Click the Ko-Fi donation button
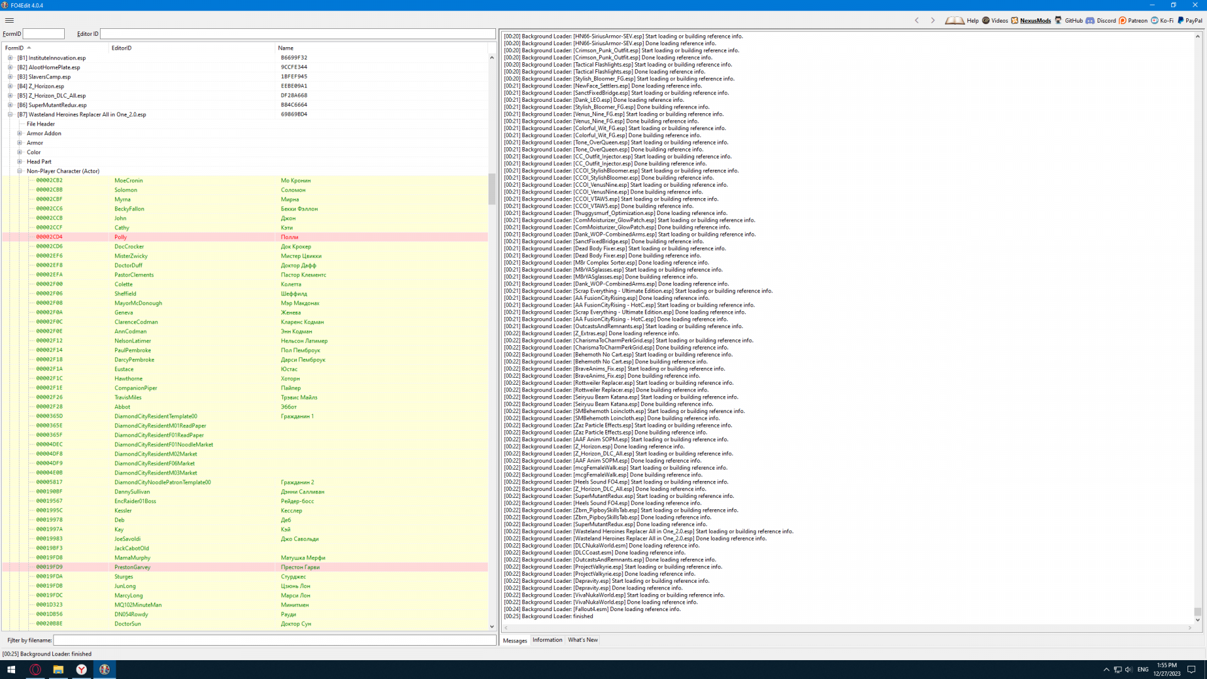This screenshot has height=679, width=1207. click(x=1162, y=20)
